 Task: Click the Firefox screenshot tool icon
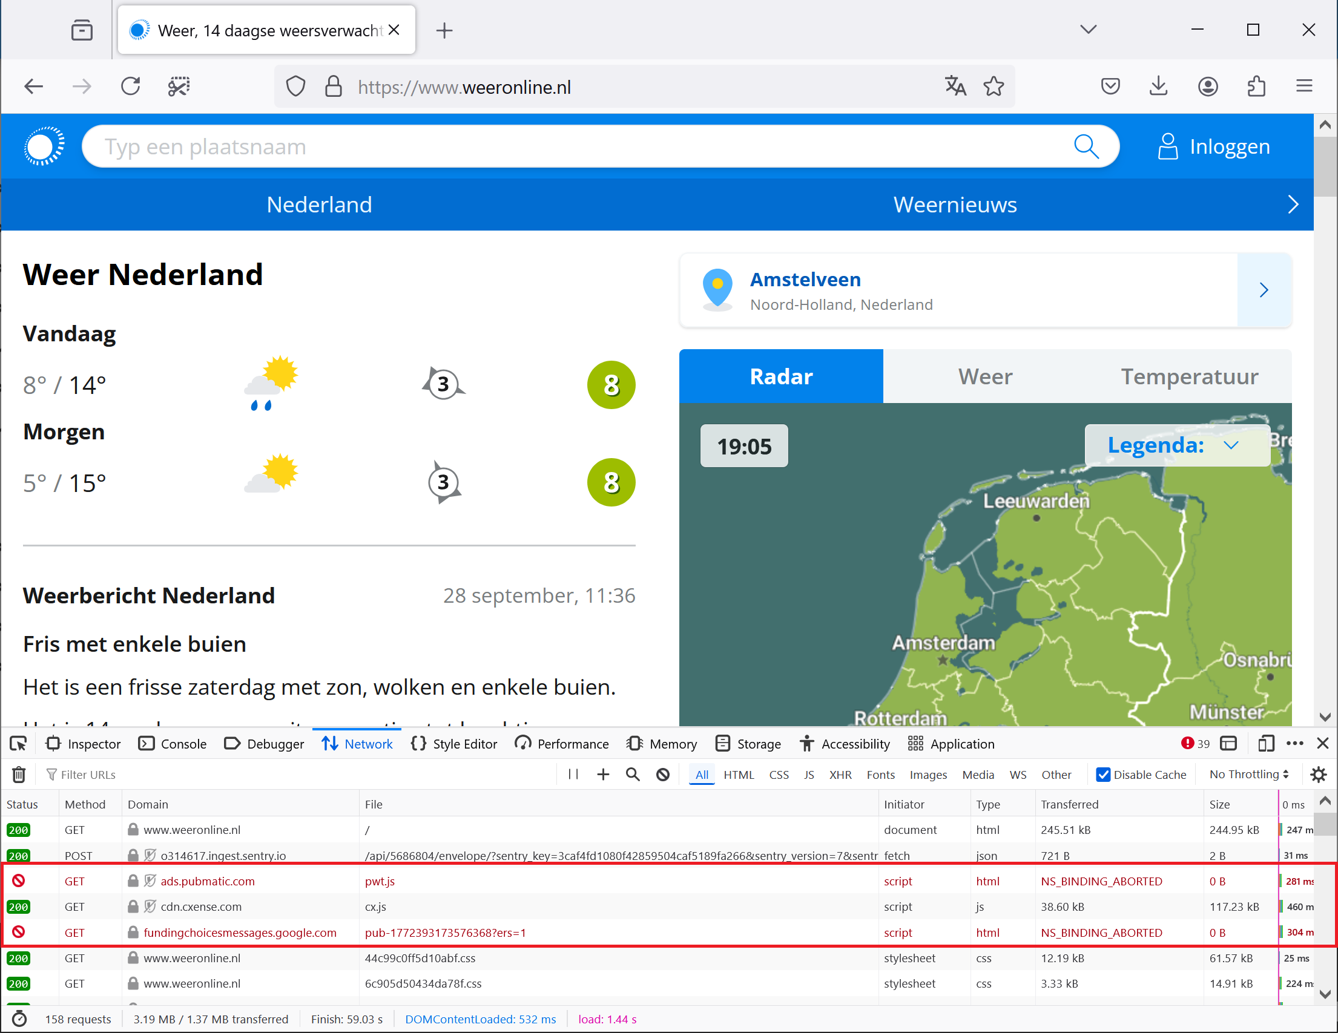click(179, 87)
